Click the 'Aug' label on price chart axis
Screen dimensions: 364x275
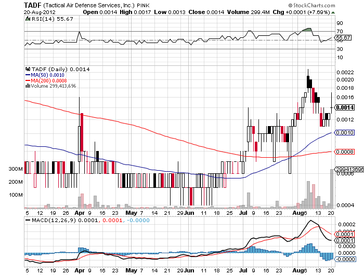pyautogui.click(x=298, y=213)
